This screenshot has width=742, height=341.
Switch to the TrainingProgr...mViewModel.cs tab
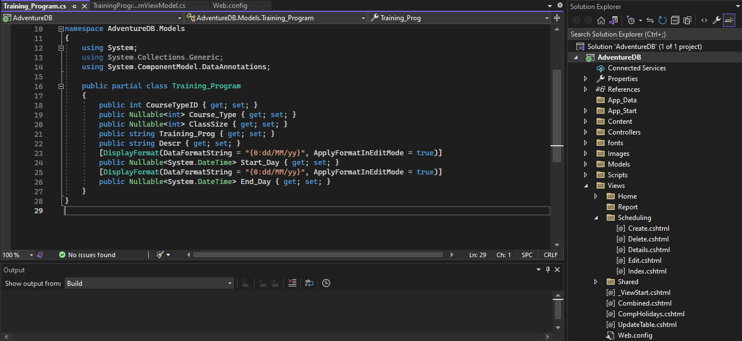click(140, 5)
